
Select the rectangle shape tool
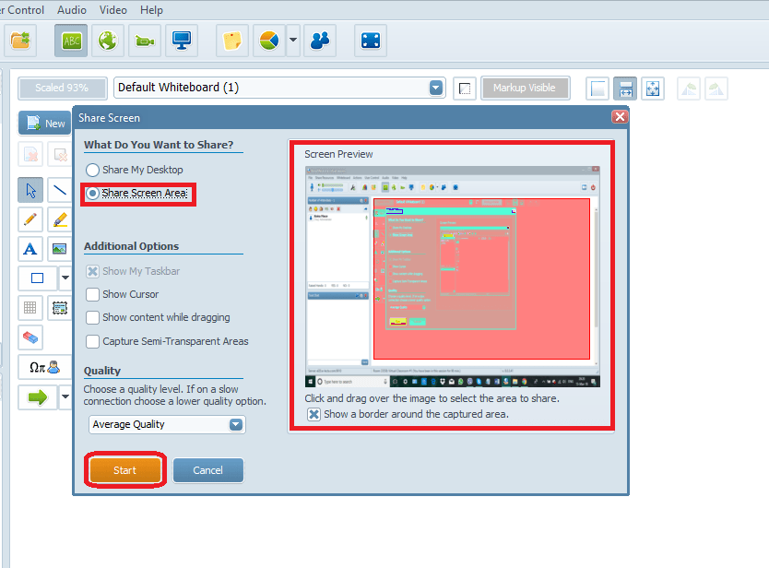37,278
